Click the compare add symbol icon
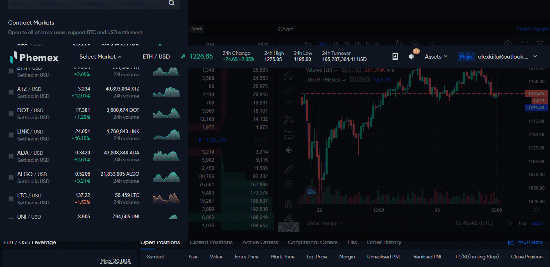 pos(414,44)
